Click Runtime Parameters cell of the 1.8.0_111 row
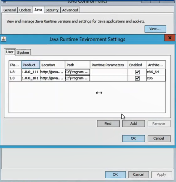 tap(109, 72)
